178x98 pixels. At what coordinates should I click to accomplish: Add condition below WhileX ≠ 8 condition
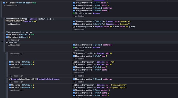click(16, 67)
